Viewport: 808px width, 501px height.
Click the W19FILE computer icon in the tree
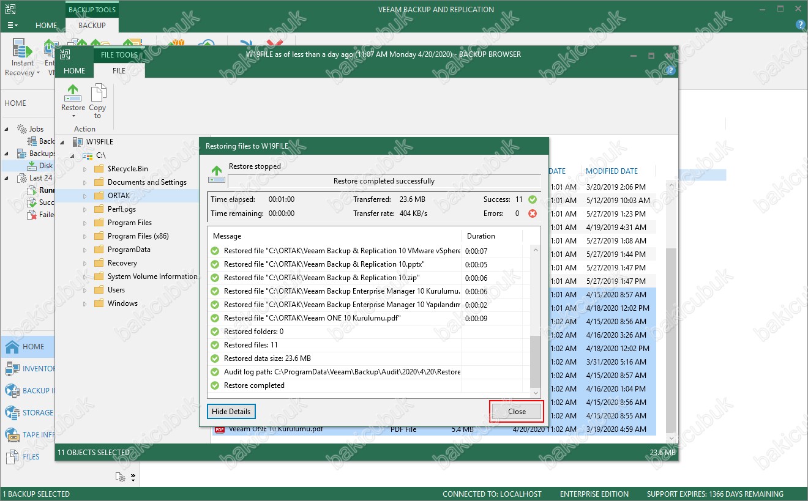pos(77,142)
